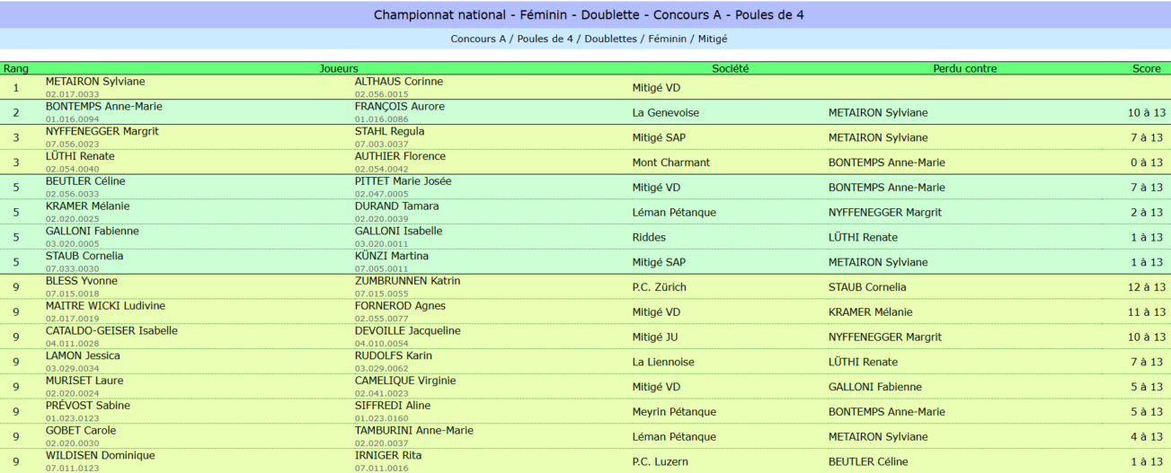
Task: Select BEUTLER Céline in the rank 5 row
Action: (85, 181)
